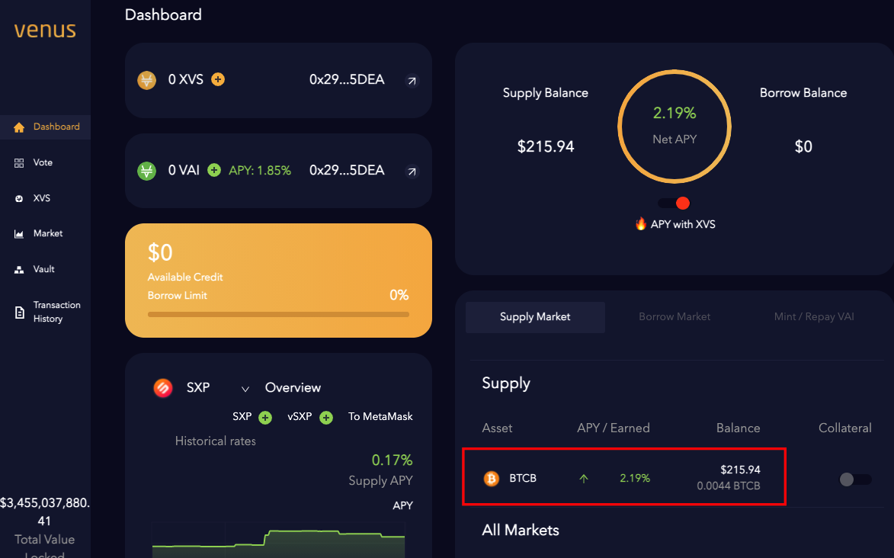Open Vault from the sidebar
Screen dimensions: 894x558
[x=43, y=269]
